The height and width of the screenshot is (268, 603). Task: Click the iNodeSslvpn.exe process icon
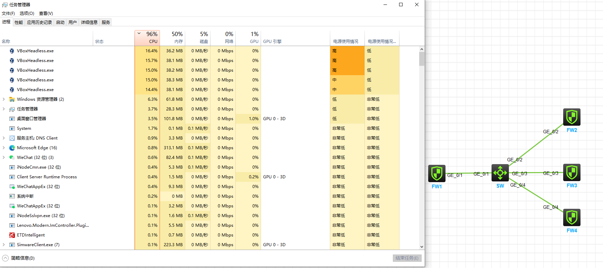[x=12, y=216]
